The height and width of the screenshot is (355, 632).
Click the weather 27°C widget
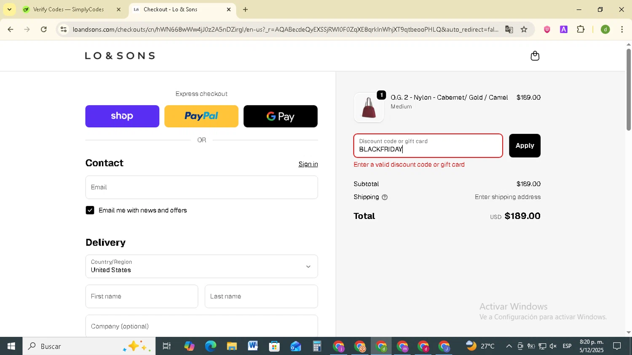pyautogui.click(x=480, y=346)
